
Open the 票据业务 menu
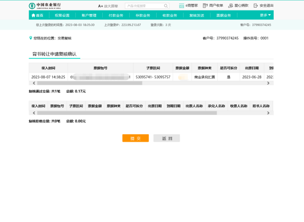pyautogui.click(x=224, y=15)
